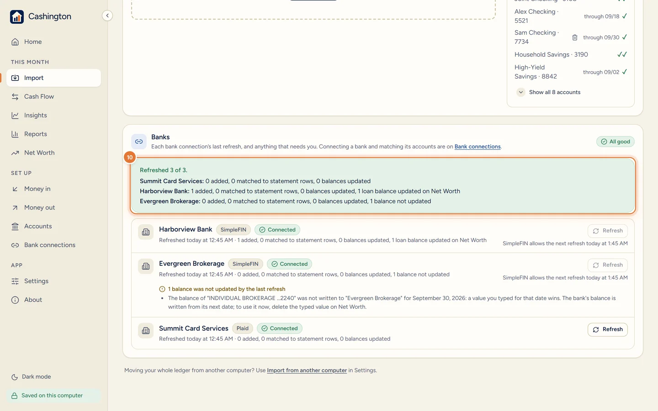Open the Cash Flow section
Screen dimensions: 658x411
coord(54,96)
